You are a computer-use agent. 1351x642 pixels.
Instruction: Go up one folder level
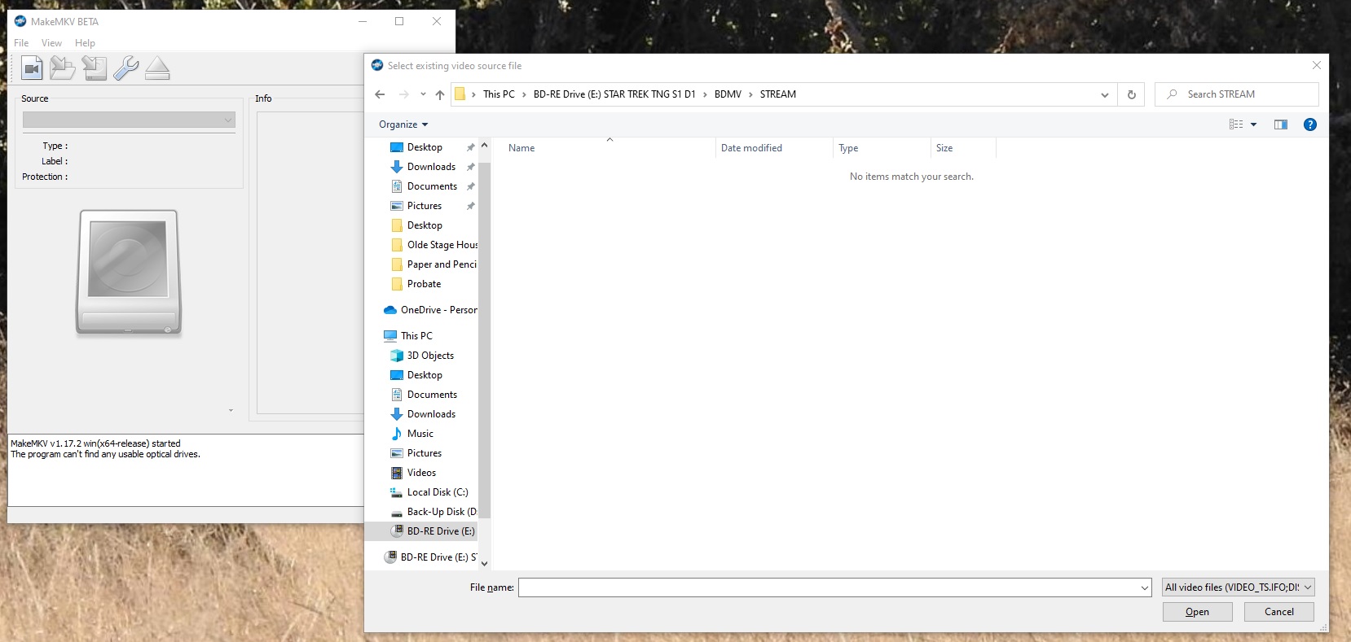440,94
